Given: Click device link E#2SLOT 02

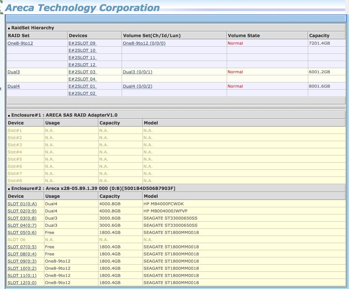Looking at the screenshot, I should 82,93.
